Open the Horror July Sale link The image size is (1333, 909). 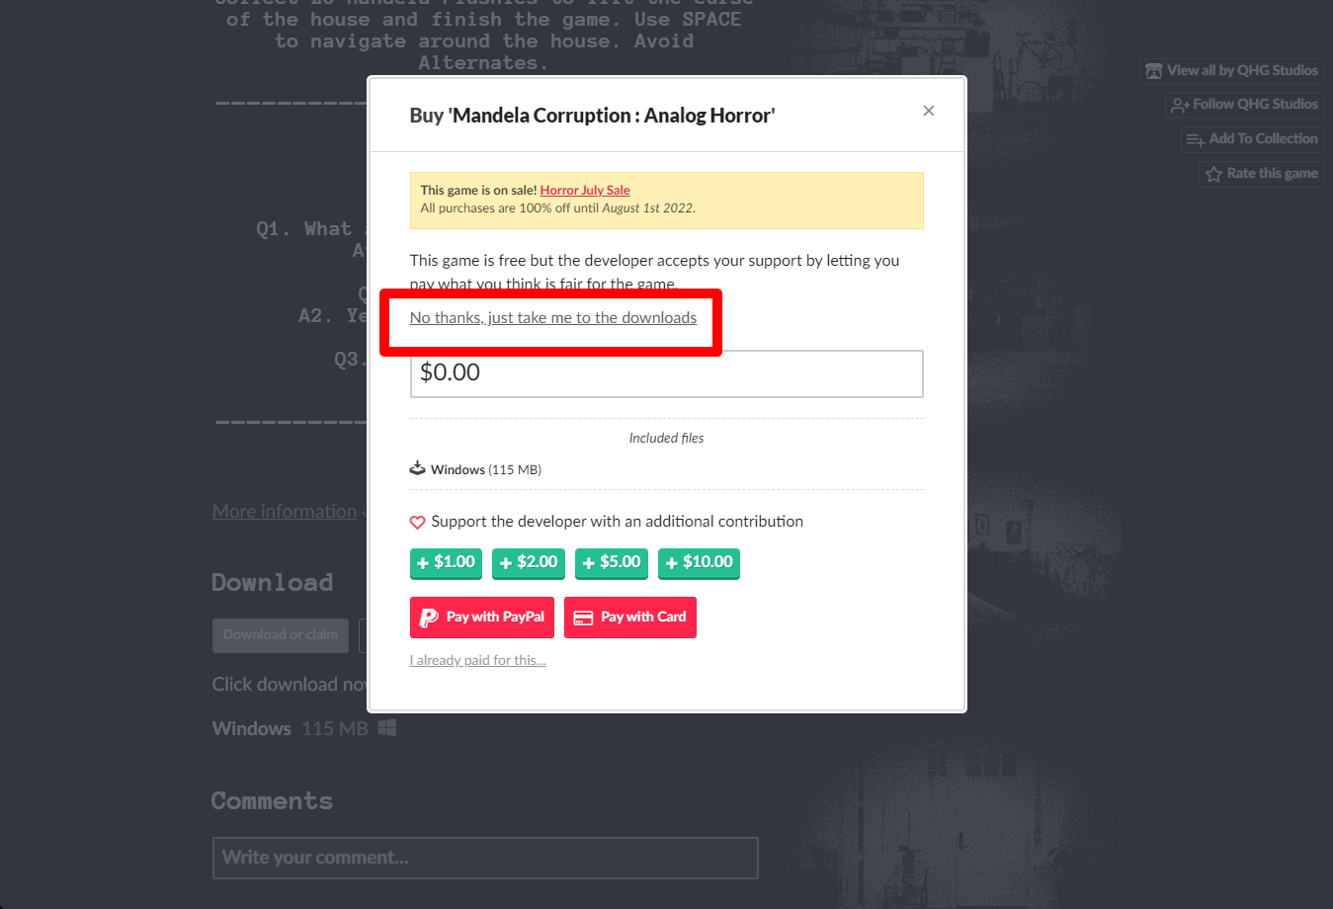click(x=585, y=190)
